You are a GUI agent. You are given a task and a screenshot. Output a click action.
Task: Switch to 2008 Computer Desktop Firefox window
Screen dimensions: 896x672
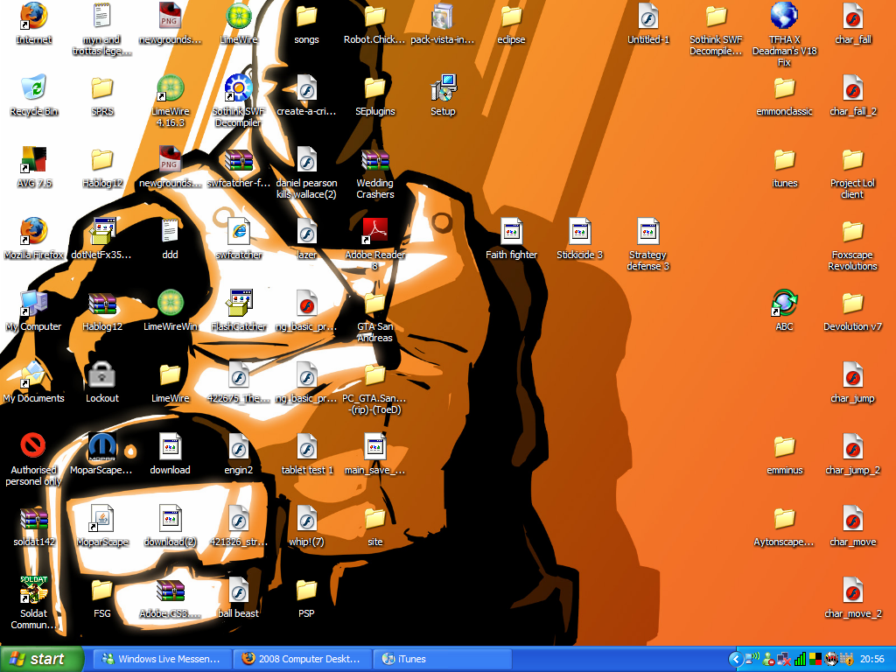click(302, 659)
